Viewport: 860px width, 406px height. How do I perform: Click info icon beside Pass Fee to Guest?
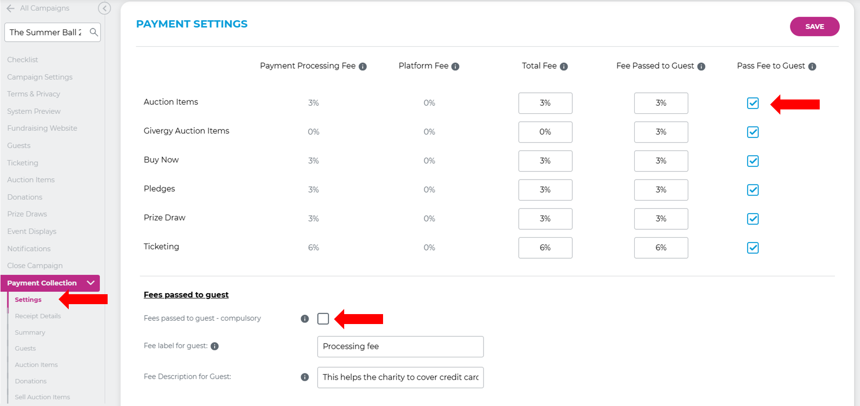click(x=812, y=67)
